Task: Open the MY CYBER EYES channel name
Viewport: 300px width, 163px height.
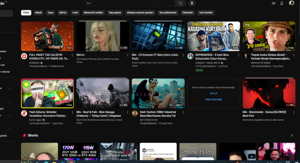Action: pos(149,120)
